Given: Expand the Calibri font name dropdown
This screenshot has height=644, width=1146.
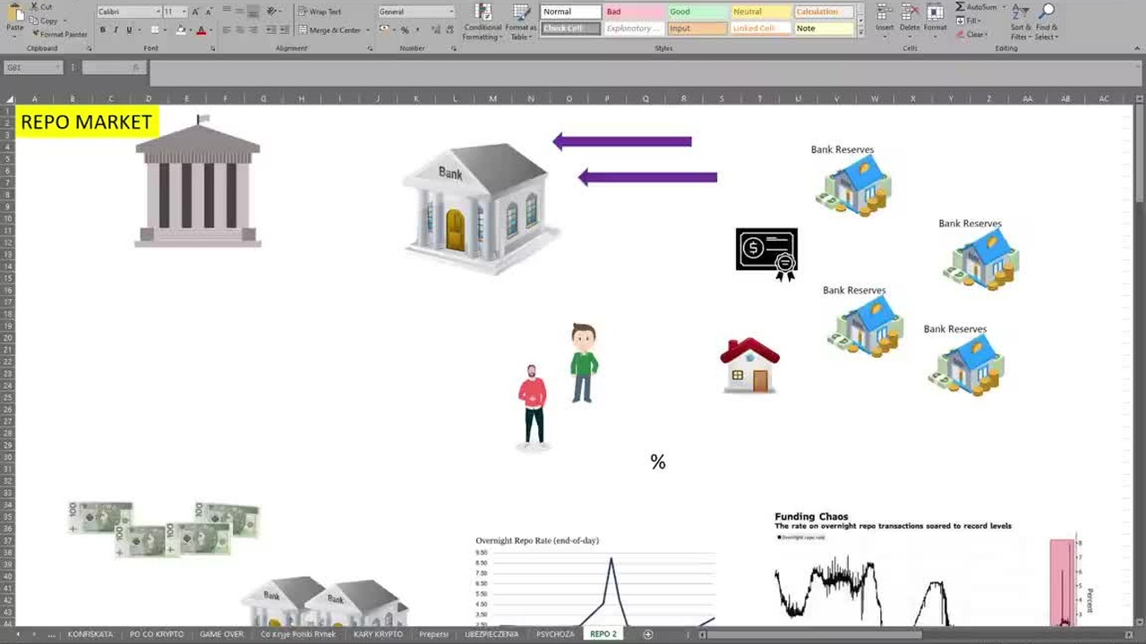Looking at the screenshot, I should [x=158, y=12].
